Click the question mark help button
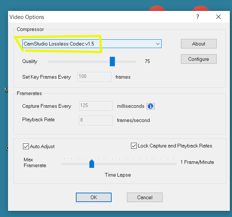Image resolution: width=232 pixels, height=217 pixels. (x=197, y=17)
